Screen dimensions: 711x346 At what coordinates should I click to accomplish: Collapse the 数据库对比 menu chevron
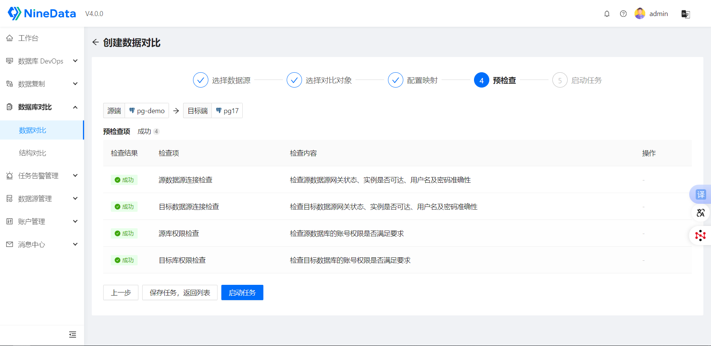(75, 107)
